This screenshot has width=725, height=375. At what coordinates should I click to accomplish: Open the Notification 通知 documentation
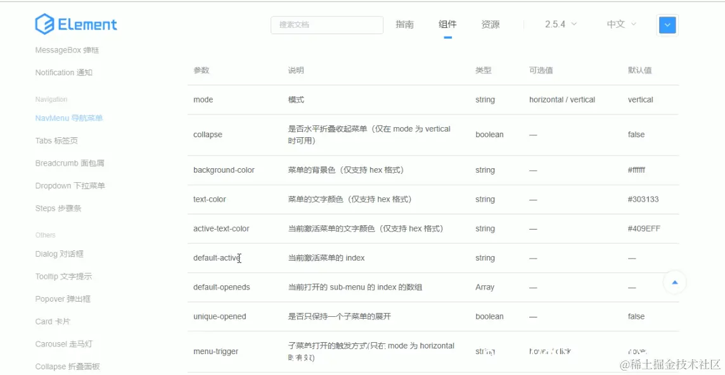coord(63,72)
